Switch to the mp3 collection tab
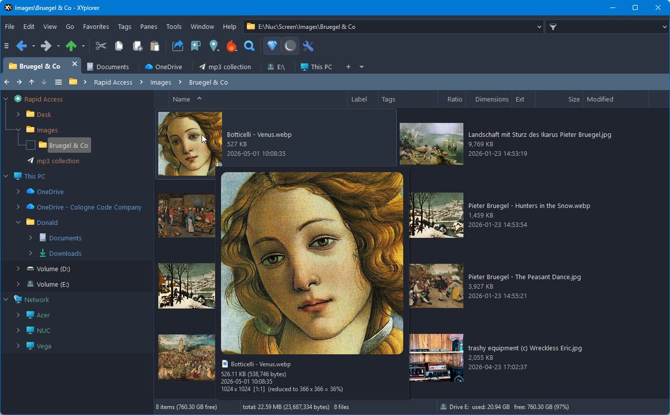 pos(225,66)
